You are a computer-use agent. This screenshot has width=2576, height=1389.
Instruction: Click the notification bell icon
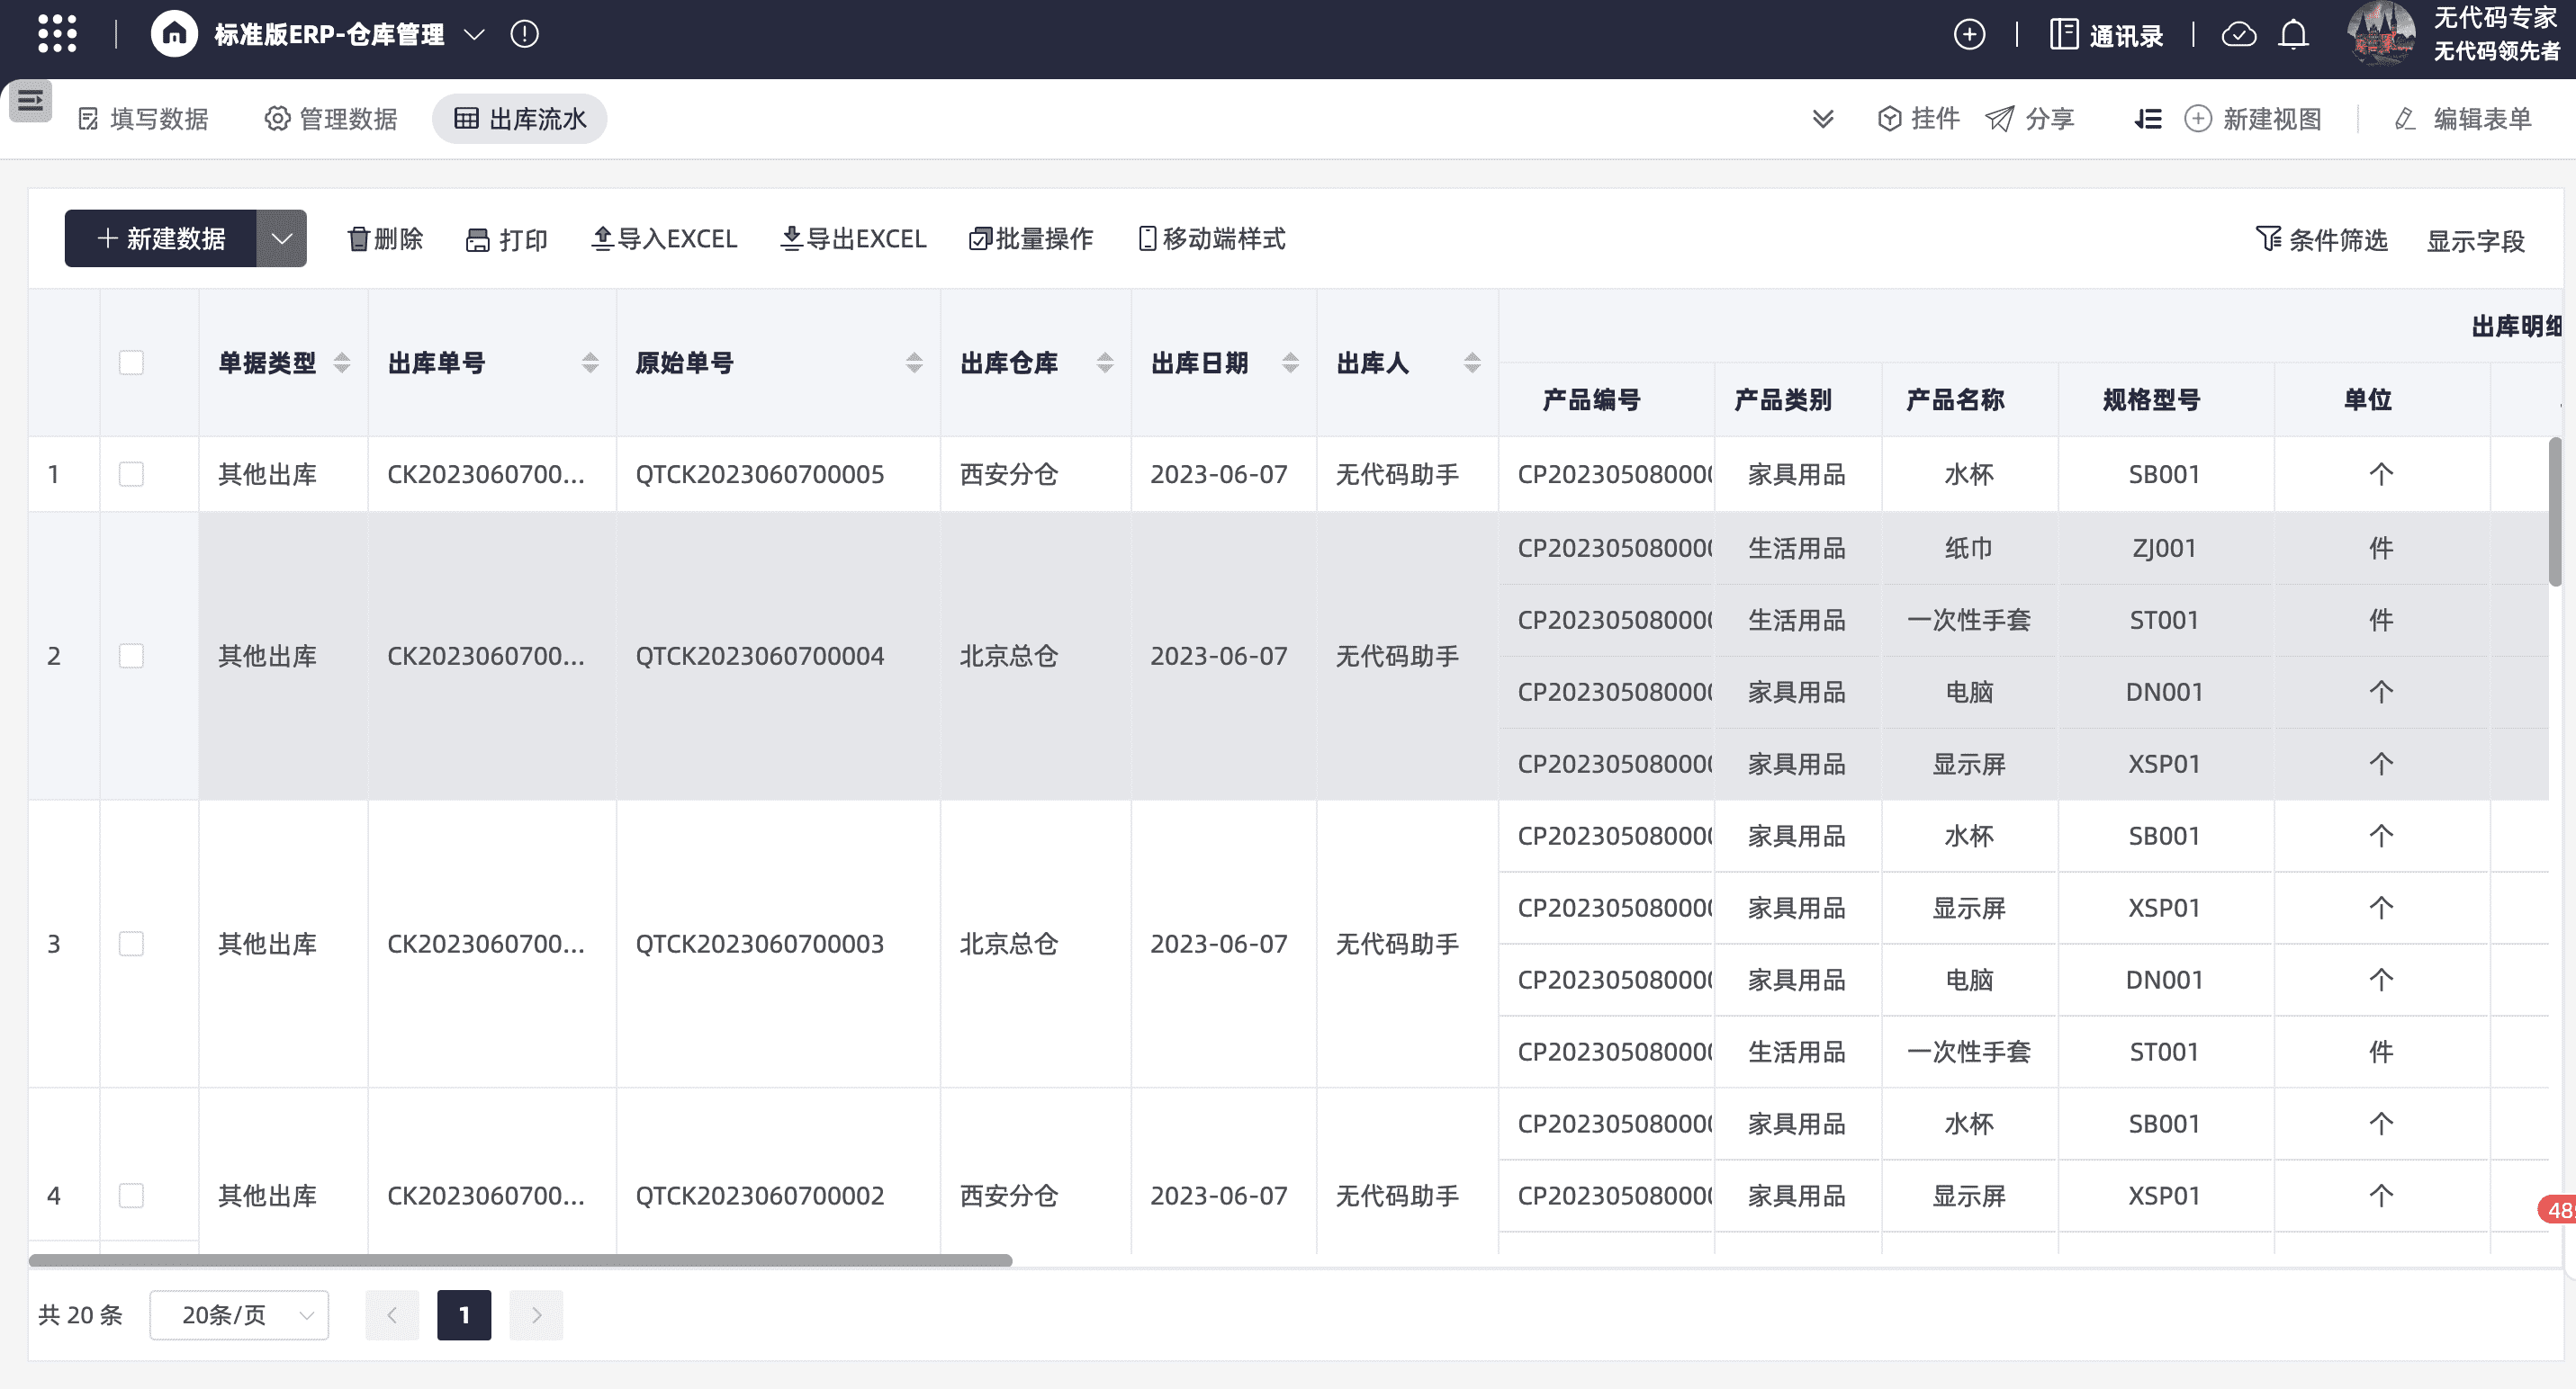pyautogui.click(x=2293, y=35)
